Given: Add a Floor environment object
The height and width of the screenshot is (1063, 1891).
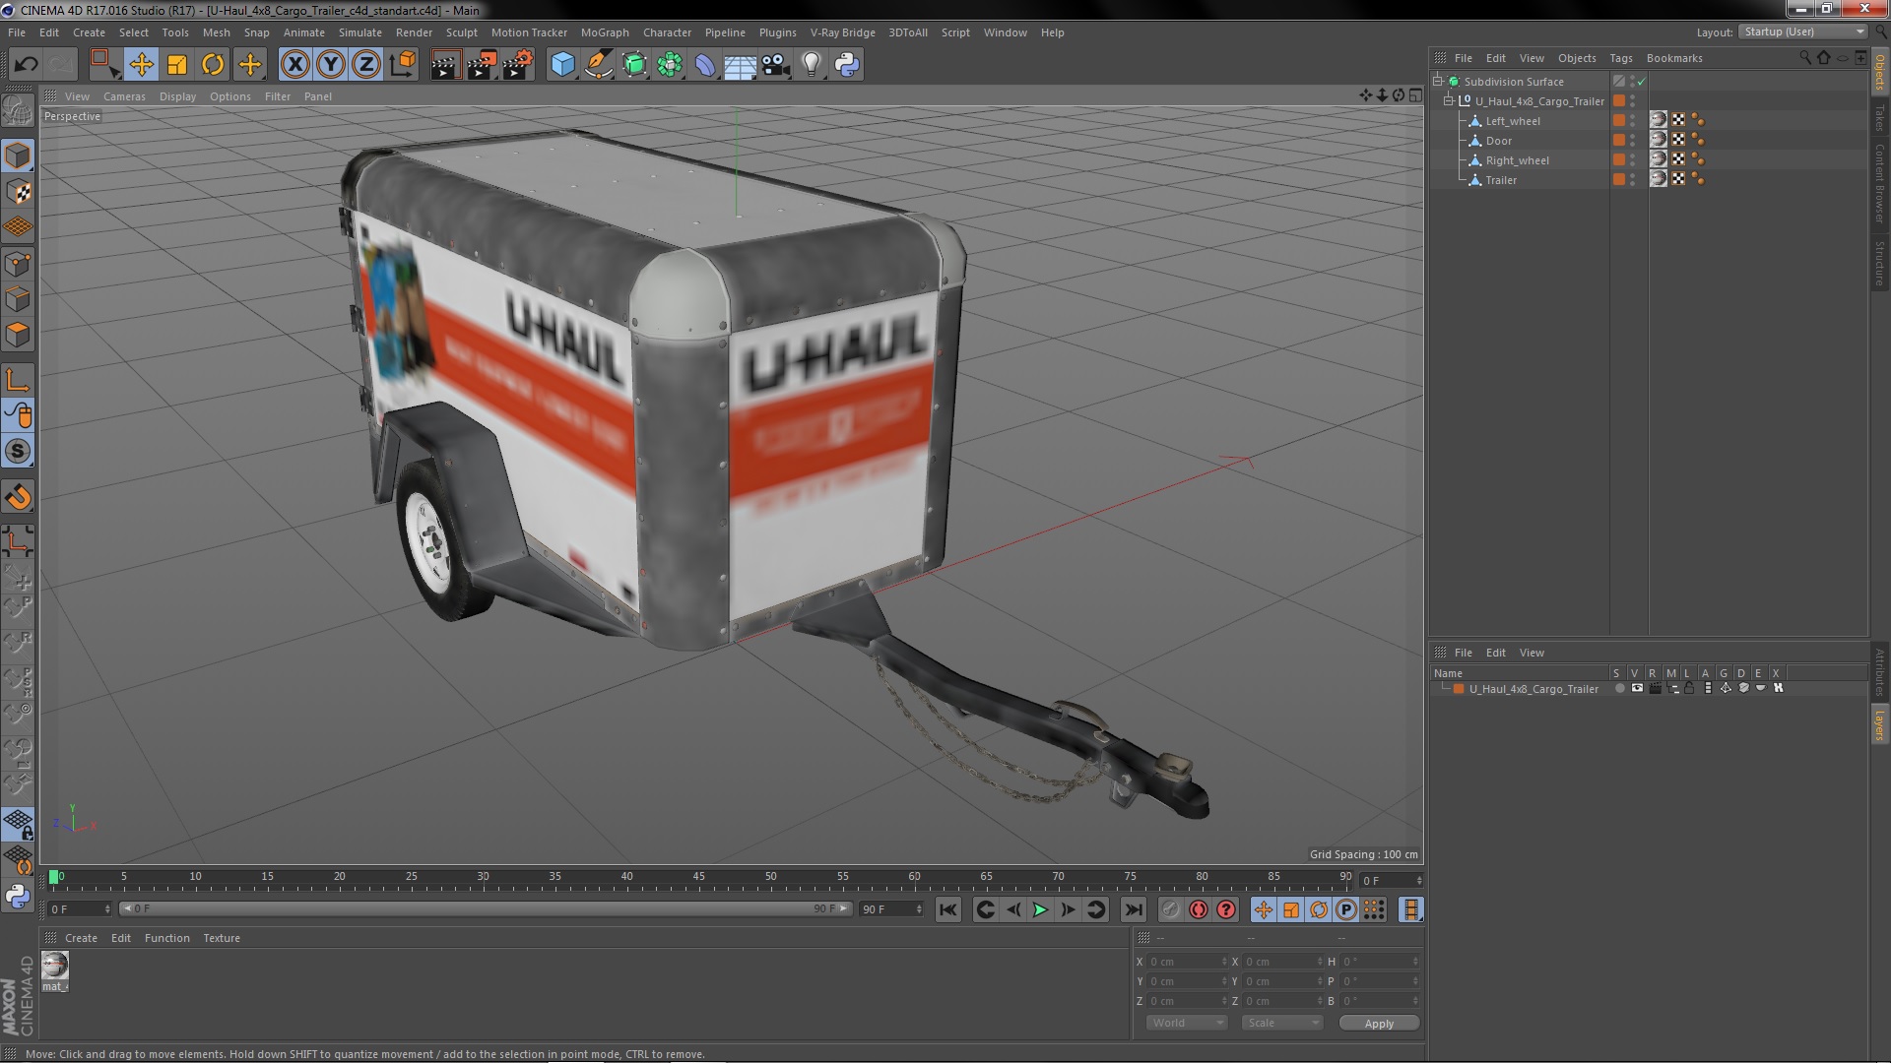Looking at the screenshot, I should tap(740, 65).
